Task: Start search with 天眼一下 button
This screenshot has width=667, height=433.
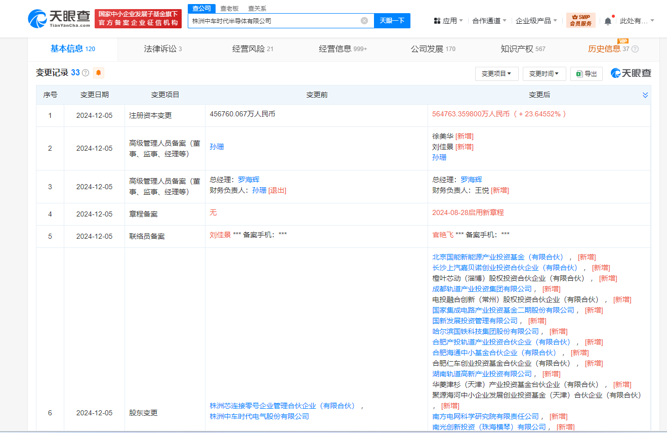Action: [392, 21]
